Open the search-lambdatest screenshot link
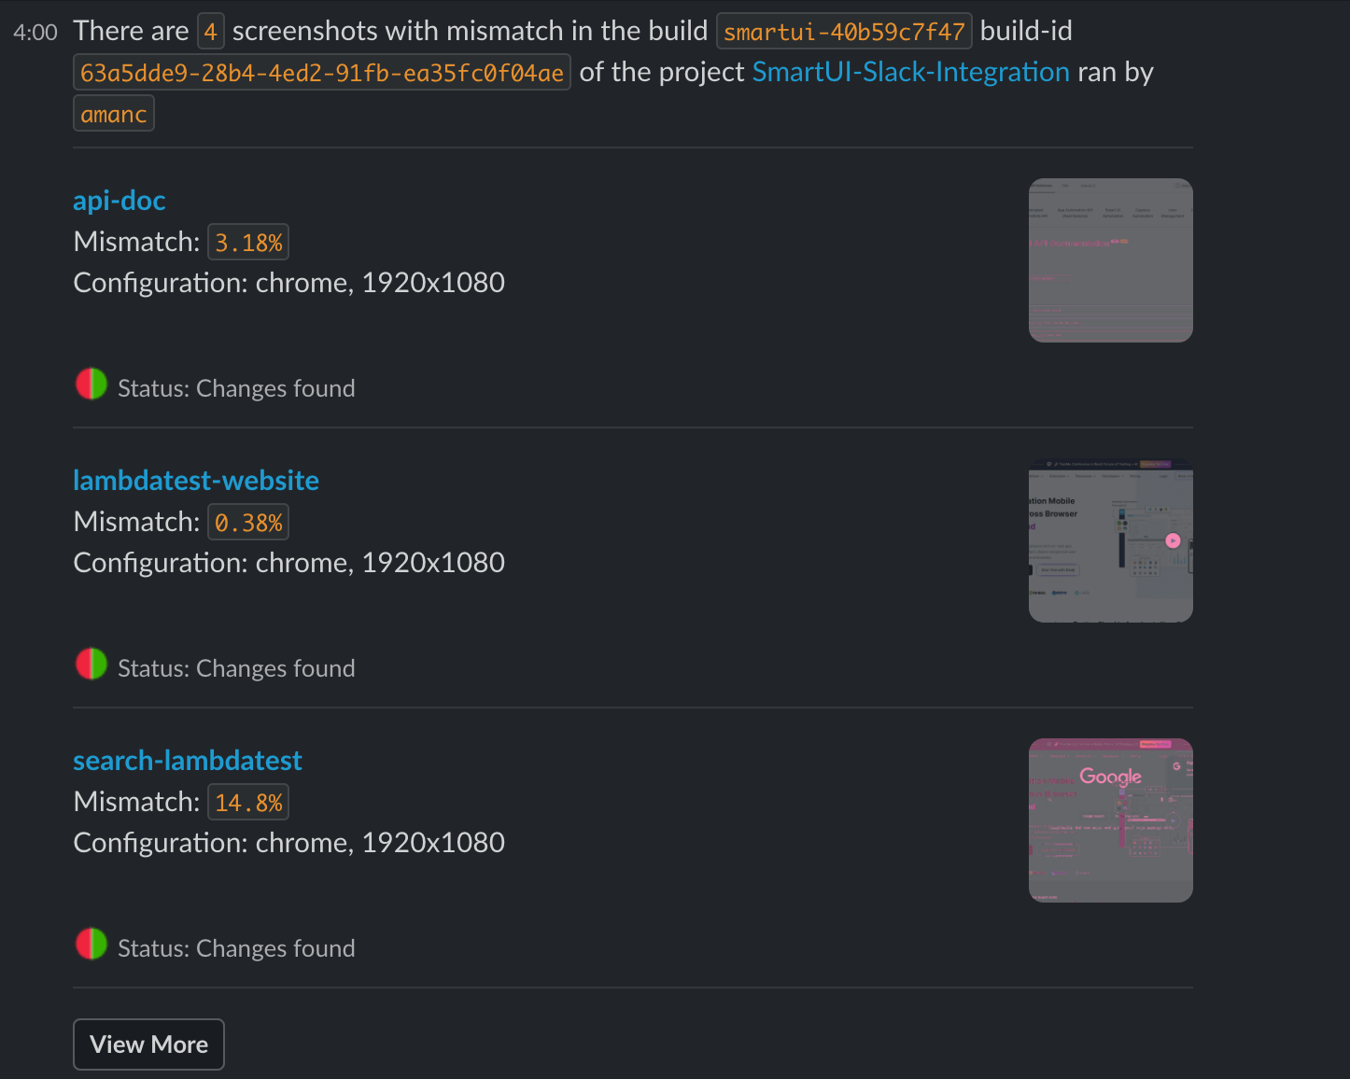Screen dimensions: 1350x1079 tap(187, 760)
